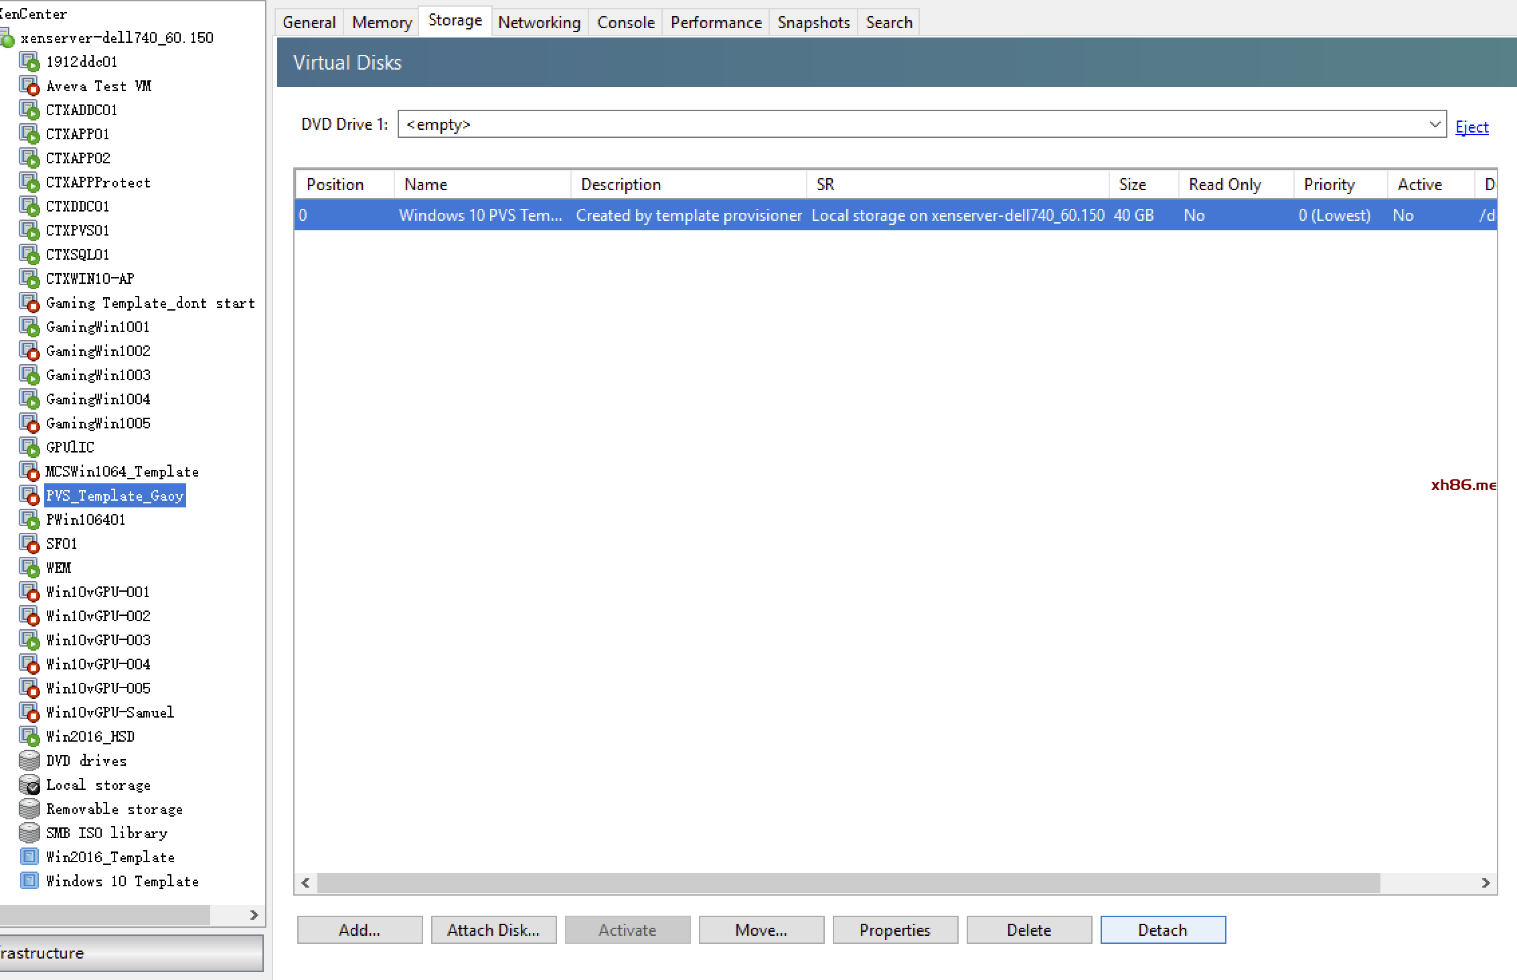This screenshot has width=1517, height=980.
Task: Open the DVD Drive 1 dropdown
Action: (x=1434, y=125)
